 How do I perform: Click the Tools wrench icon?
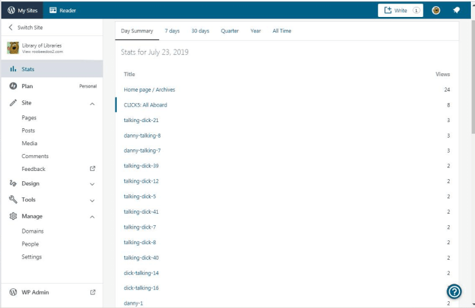tap(13, 199)
